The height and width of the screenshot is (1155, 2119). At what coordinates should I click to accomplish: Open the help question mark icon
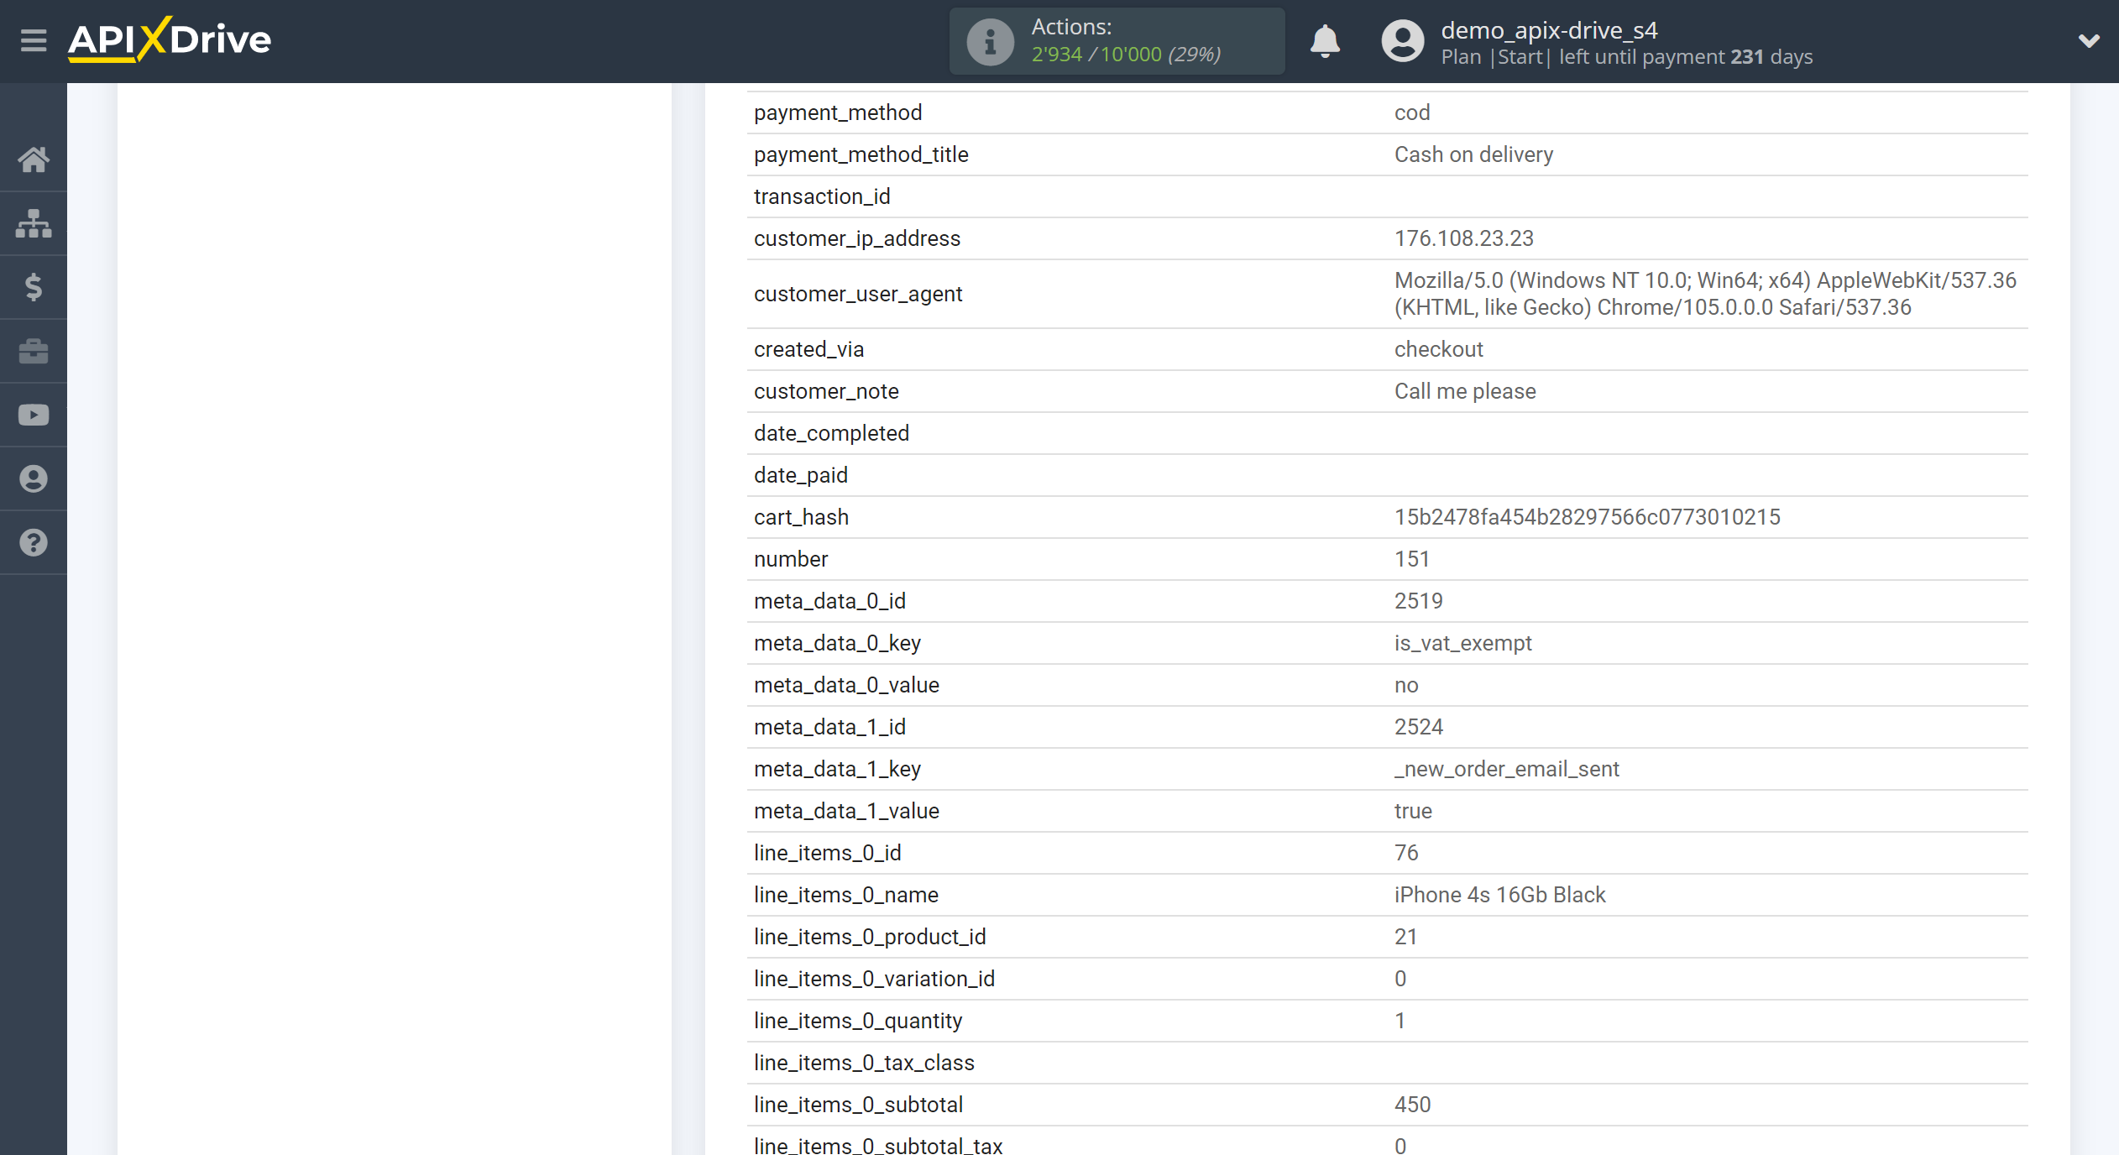click(x=34, y=542)
